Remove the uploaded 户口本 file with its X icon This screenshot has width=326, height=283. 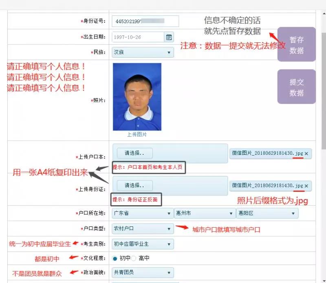(306, 153)
